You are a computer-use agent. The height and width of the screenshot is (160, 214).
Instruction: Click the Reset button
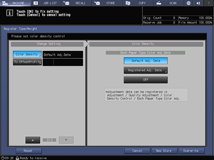tap(29, 151)
